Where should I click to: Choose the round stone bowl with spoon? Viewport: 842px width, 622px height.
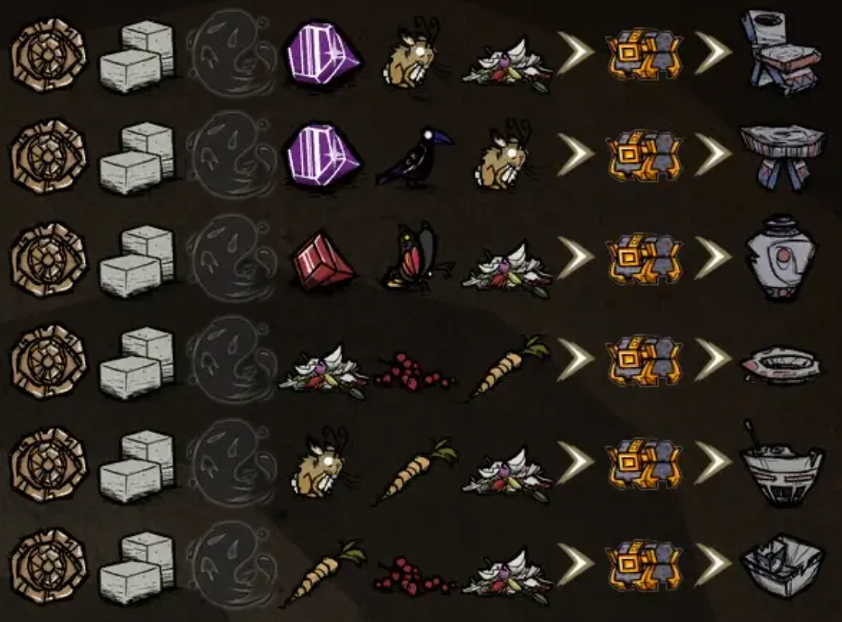pyautogui.click(x=782, y=464)
